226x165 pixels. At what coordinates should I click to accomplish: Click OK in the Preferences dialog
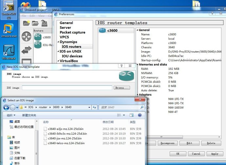click(x=178, y=154)
